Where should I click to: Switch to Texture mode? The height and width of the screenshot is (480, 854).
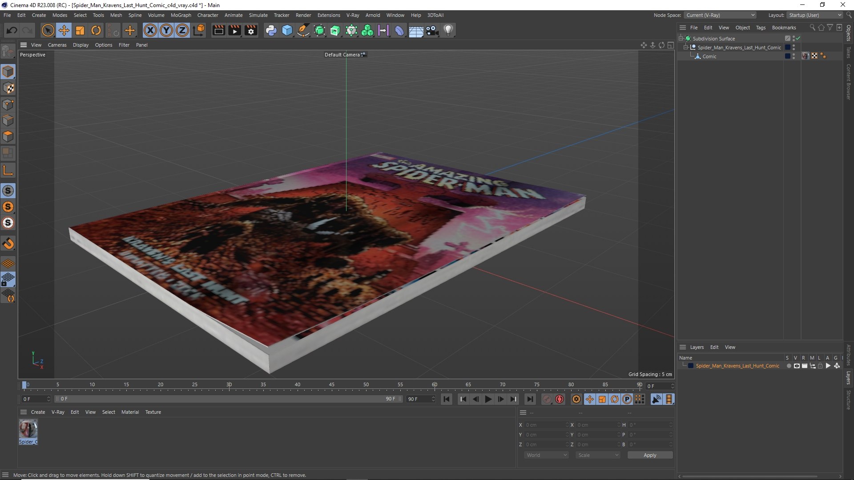[8, 88]
